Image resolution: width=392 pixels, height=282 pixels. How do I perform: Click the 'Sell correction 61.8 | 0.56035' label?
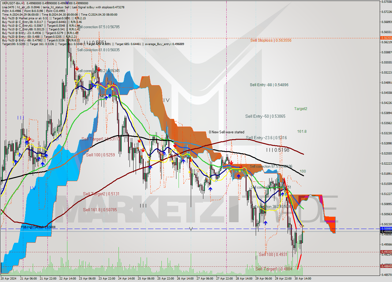point(98,50)
